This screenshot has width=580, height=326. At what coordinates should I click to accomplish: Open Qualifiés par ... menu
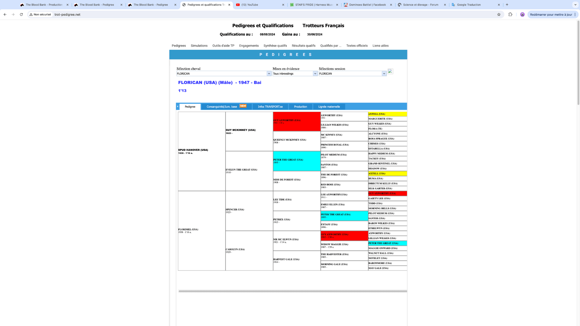pos(331,46)
